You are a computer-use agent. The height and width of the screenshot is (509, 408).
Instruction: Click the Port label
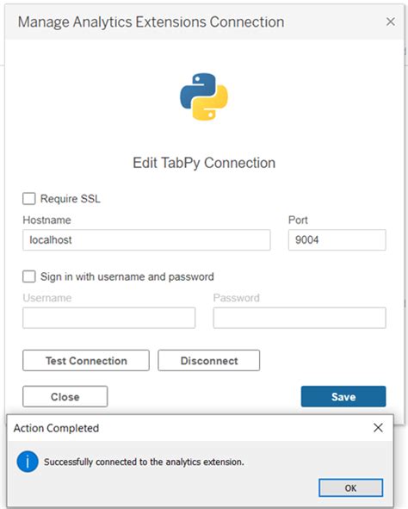click(298, 220)
